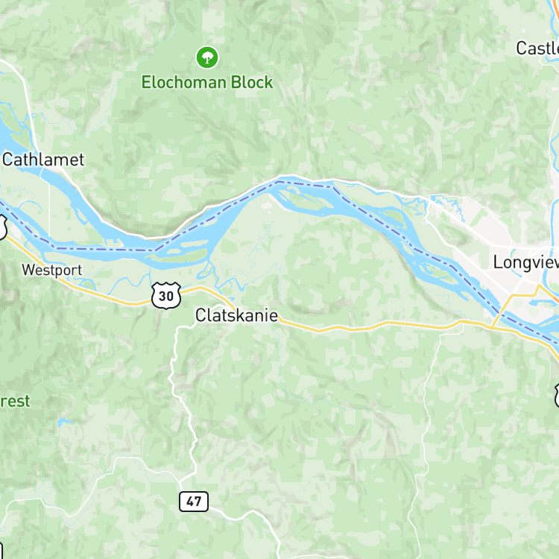
Task: Click the partially visible Castle label
Action: 537,48
